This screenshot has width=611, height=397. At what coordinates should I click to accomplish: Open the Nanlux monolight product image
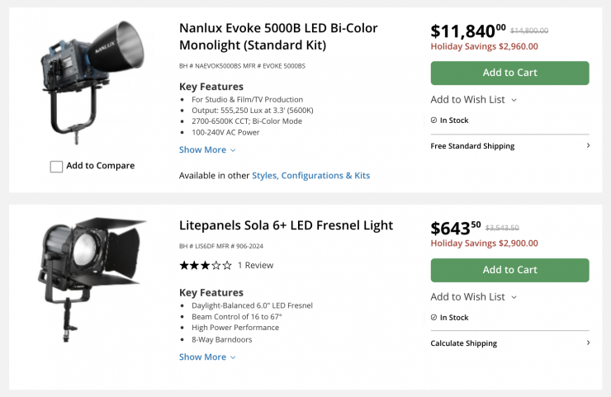91,83
